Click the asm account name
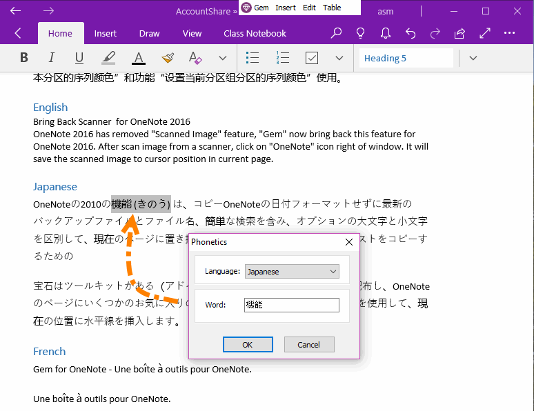This screenshot has width=534, height=411. click(x=385, y=11)
